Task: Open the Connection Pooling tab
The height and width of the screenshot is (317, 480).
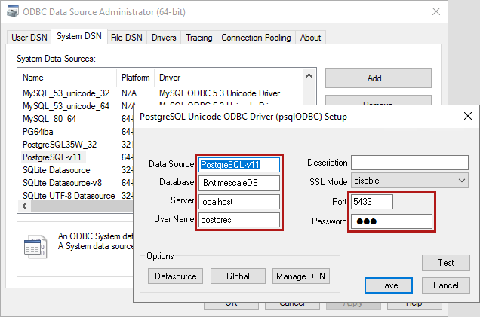Action: point(256,38)
